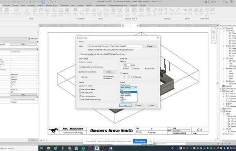
Task: Expand Schedules/Quantities in Project Browser
Action: pyautogui.click(x=221, y=89)
